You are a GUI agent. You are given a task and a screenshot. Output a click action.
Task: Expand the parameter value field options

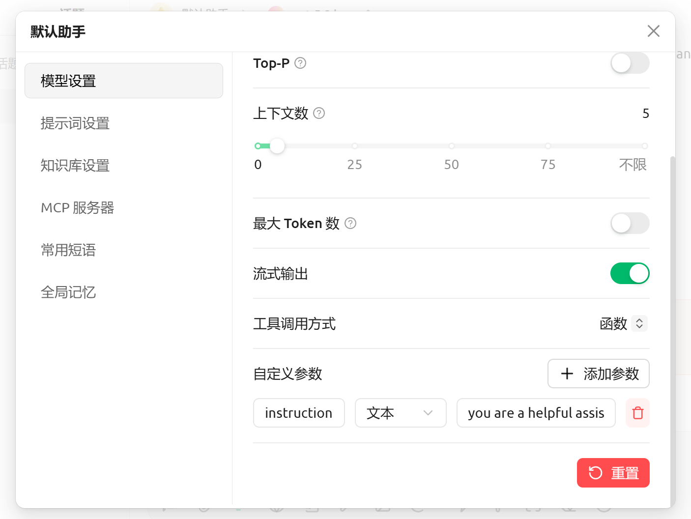click(536, 413)
